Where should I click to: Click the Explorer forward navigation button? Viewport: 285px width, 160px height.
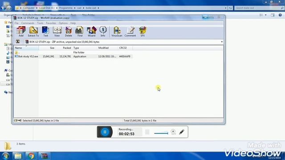pos(9,8)
